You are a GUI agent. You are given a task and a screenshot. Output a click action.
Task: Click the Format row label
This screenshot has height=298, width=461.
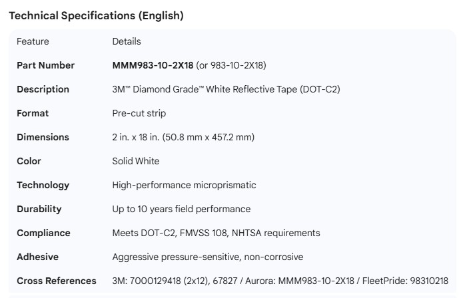tap(33, 113)
